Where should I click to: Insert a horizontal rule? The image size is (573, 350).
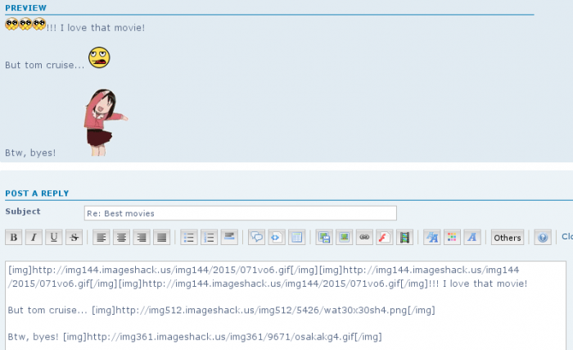(x=229, y=237)
